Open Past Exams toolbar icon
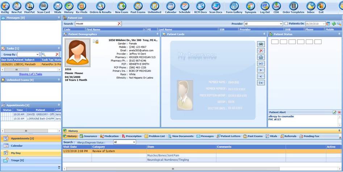The height and width of the screenshot is (172, 343). point(138,7)
